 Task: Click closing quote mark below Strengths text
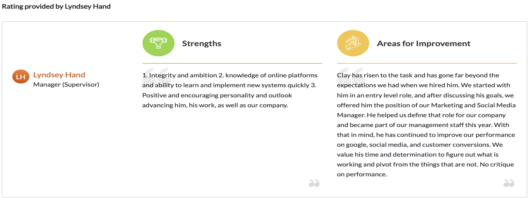tap(314, 183)
